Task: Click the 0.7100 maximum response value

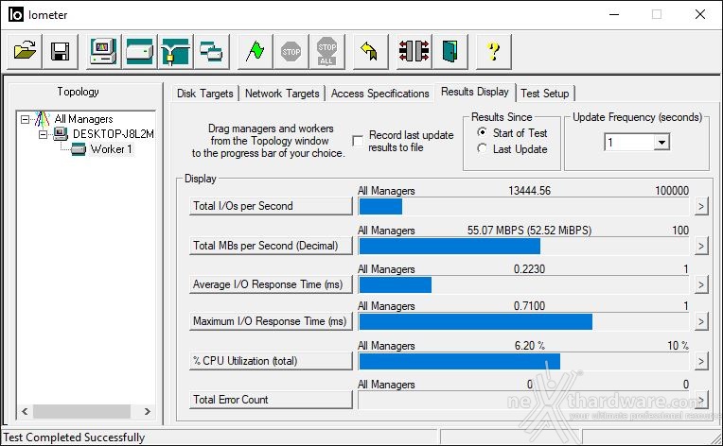Action: coord(529,305)
